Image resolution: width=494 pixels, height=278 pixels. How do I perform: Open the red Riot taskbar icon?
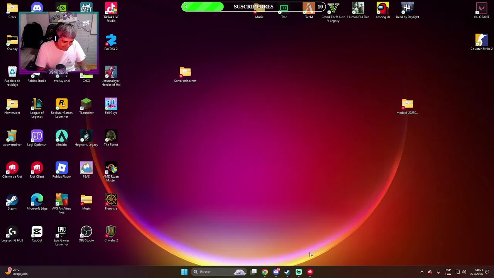point(310,272)
